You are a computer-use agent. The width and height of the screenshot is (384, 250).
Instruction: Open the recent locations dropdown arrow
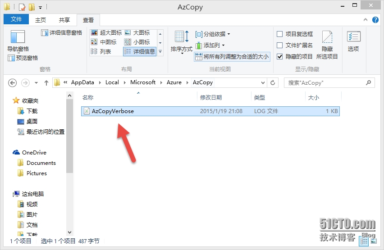point(36,83)
